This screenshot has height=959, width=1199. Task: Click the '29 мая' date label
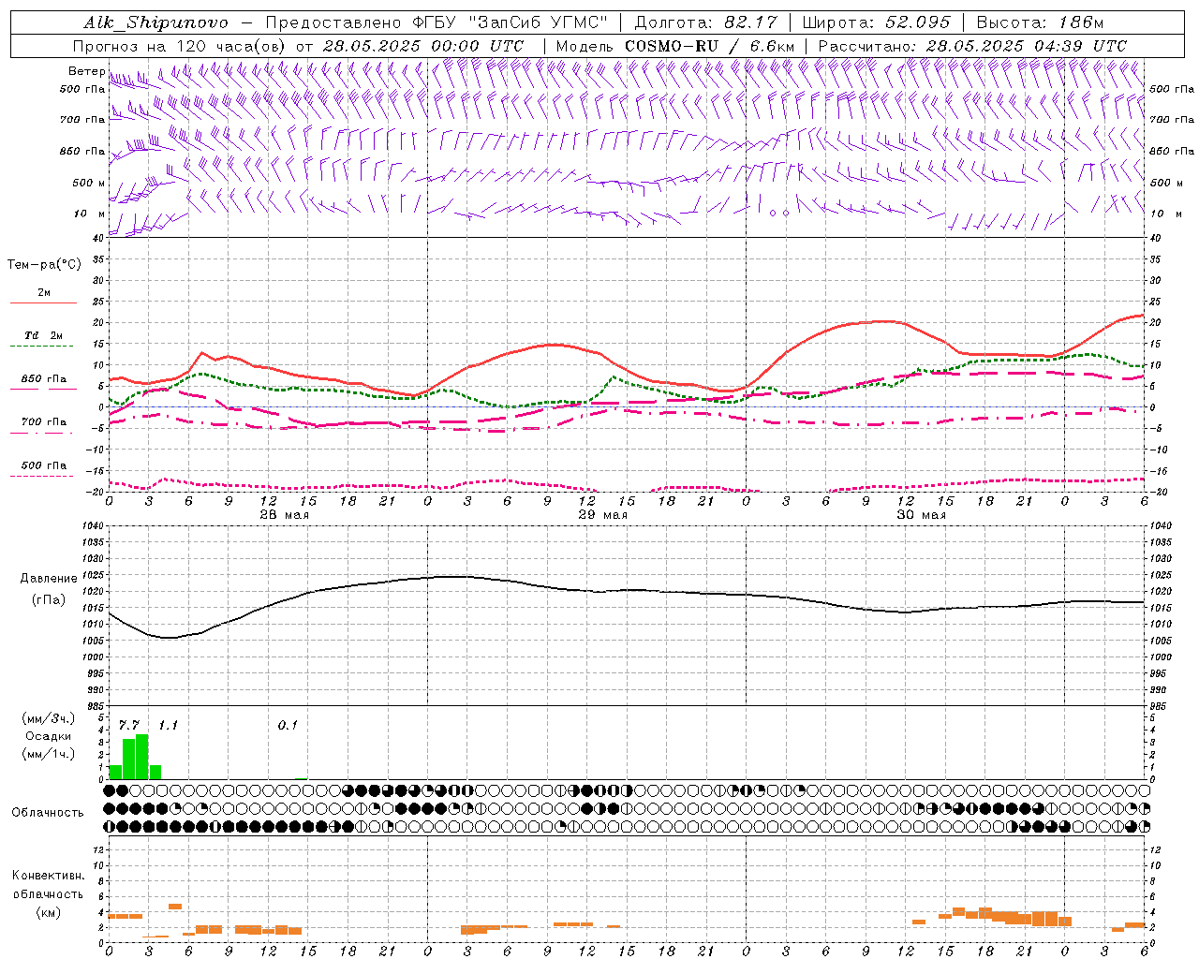603,515
